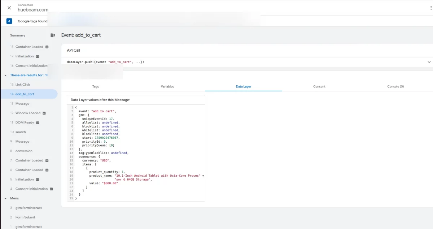Click badge icon beside 4 Consent Initialization

51,189
